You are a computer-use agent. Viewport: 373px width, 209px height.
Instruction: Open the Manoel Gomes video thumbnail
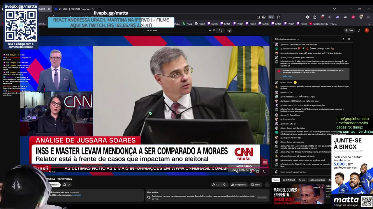(x=298, y=194)
